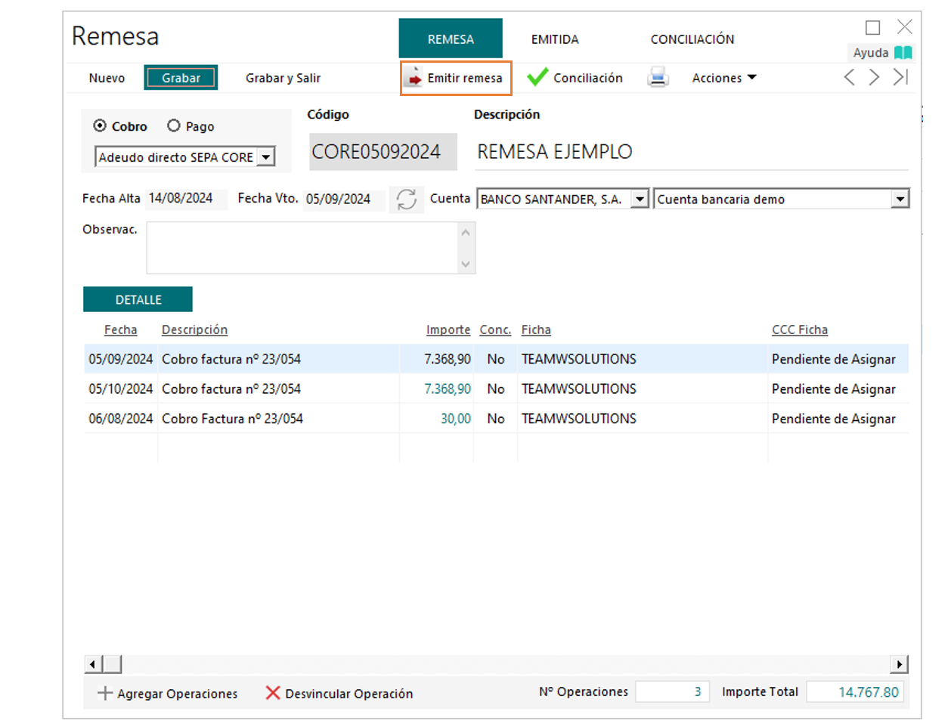The width and height of the screenshot is (951, 724).
Task: Click the Ayuda help link
Action: [x=871, y=52]
